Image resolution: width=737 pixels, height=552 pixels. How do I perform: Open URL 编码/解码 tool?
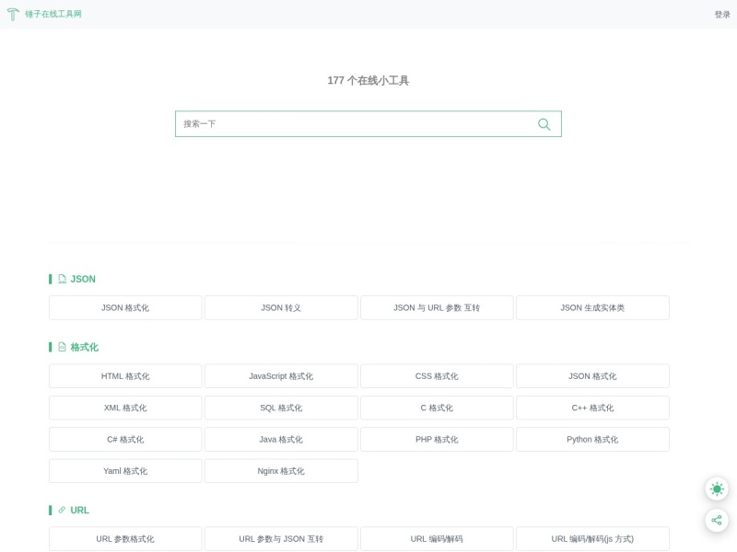click(437, 539)
